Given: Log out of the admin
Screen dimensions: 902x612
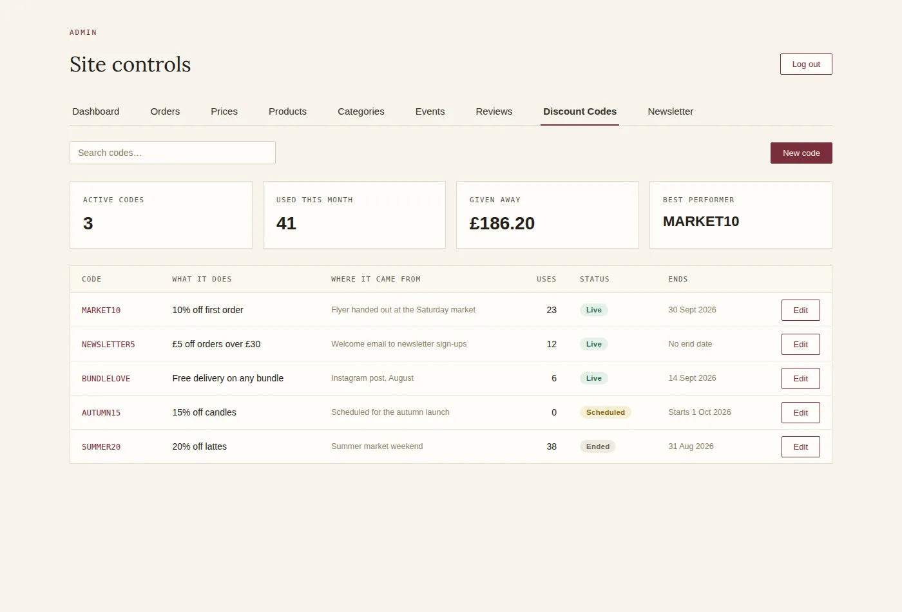Looking at the screenshot, I should point(806,64).
